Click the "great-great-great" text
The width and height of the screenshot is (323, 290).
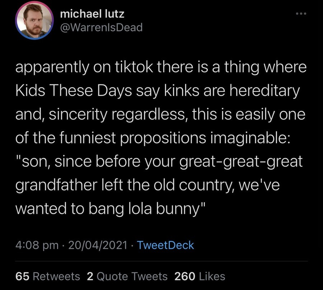click(241, 162)
